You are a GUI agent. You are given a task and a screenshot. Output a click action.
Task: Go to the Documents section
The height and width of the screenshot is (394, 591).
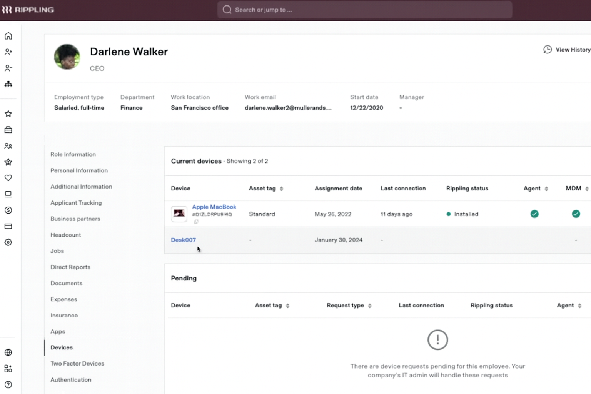pos(66,283)
